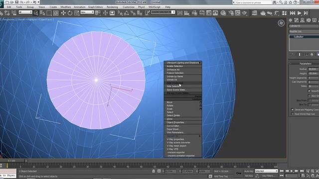
Task: Open the MAXScript menu
Action: tap(155, 7)
